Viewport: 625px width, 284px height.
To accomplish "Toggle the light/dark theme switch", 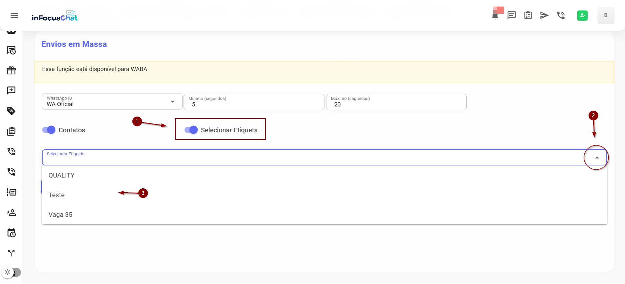I will 11,272.
